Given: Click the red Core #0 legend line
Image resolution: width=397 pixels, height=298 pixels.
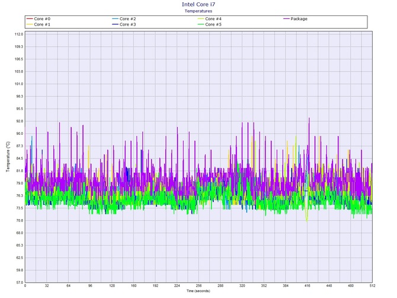Looking at the screenshot, I should 30,19.
